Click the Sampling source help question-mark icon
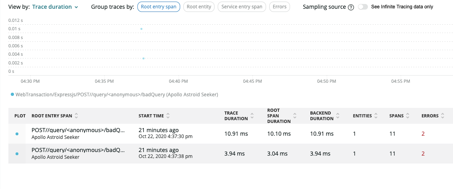The width and height of the screenshot is (453, 189). click(351, 7)
